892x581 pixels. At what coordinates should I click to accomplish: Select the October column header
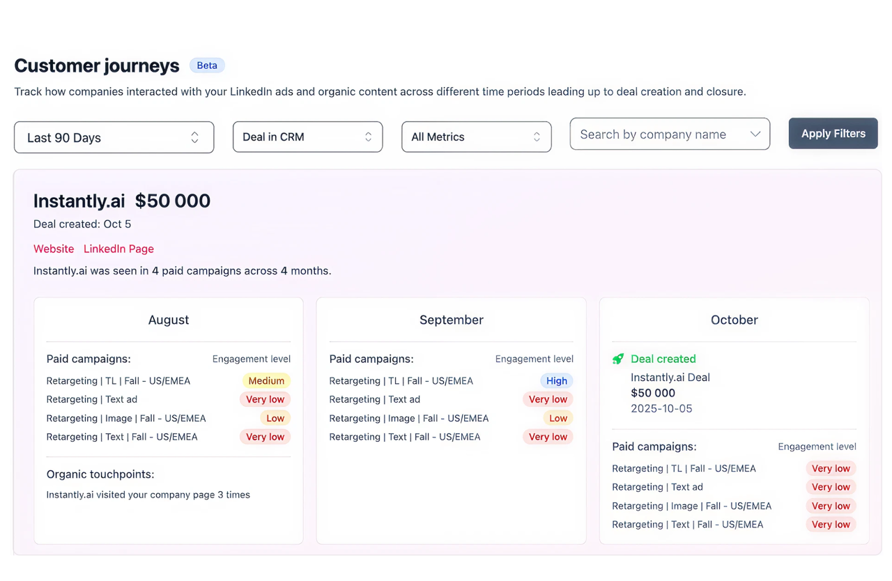(734, 320)
